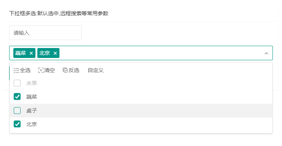The image size is (282, 146).
Task: Click the 蔬菜 selected tag
Action: (21, 53)
